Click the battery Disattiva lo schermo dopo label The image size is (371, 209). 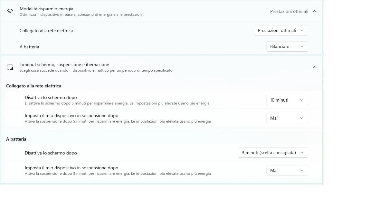click(x=51, y=153)
